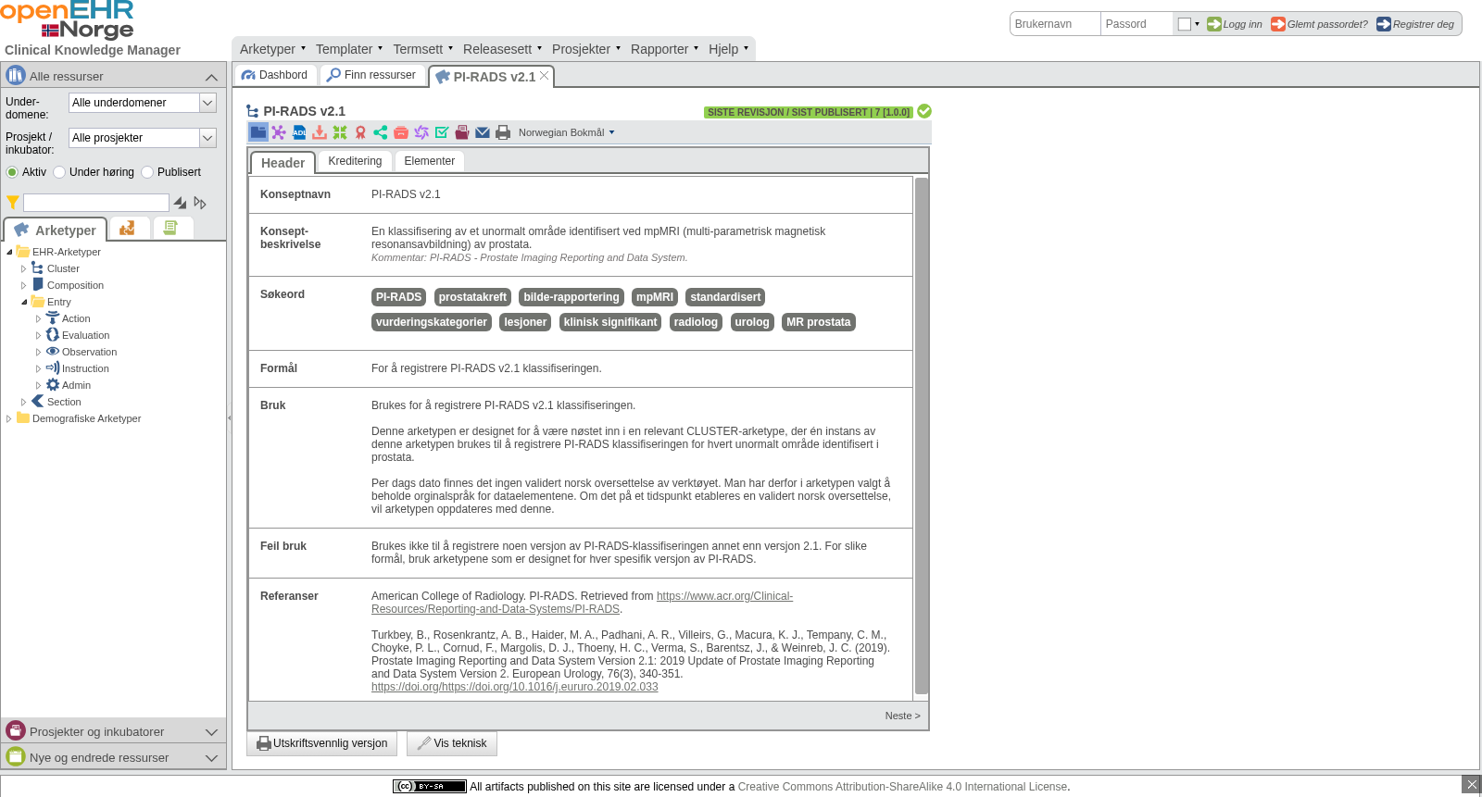Open the Templater menu

348,49
